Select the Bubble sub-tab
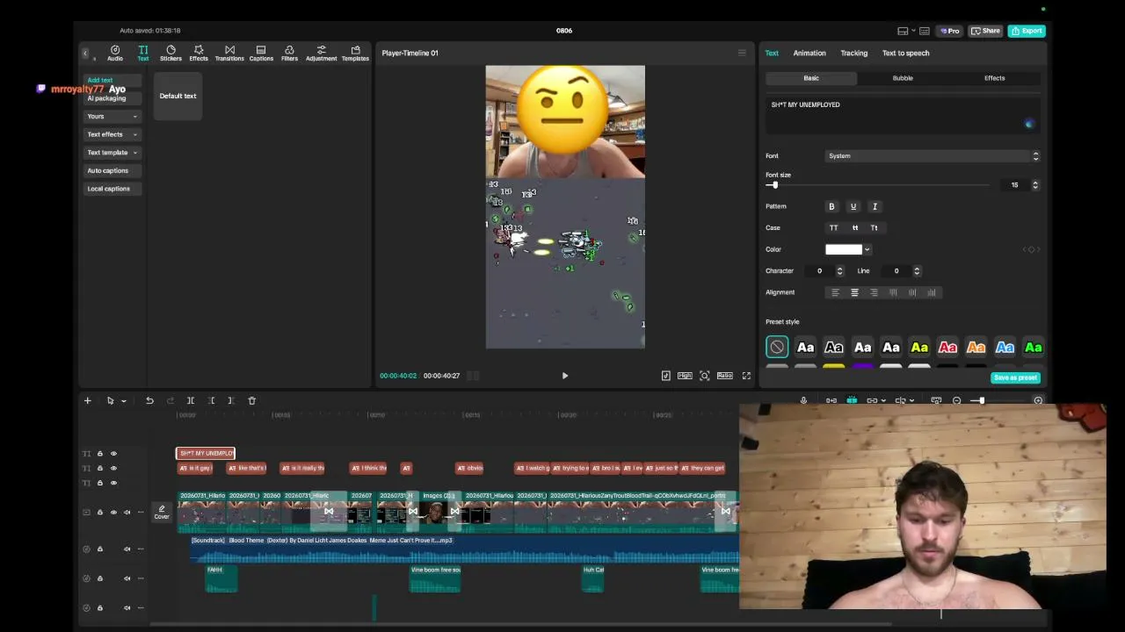This screenshot has height=632, width=1125. pos(903,78)
